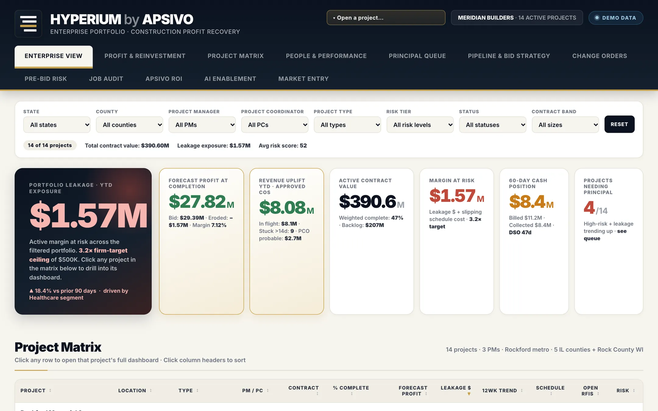Image resolution: width=658 pixels, height=411 pixels.
Task: Open Market Entry tab
Action: tap(303, 79)
